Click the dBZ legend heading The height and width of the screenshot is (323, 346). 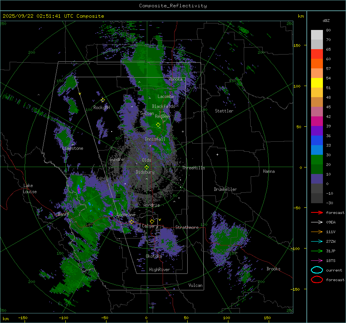(x=326, y=20)
